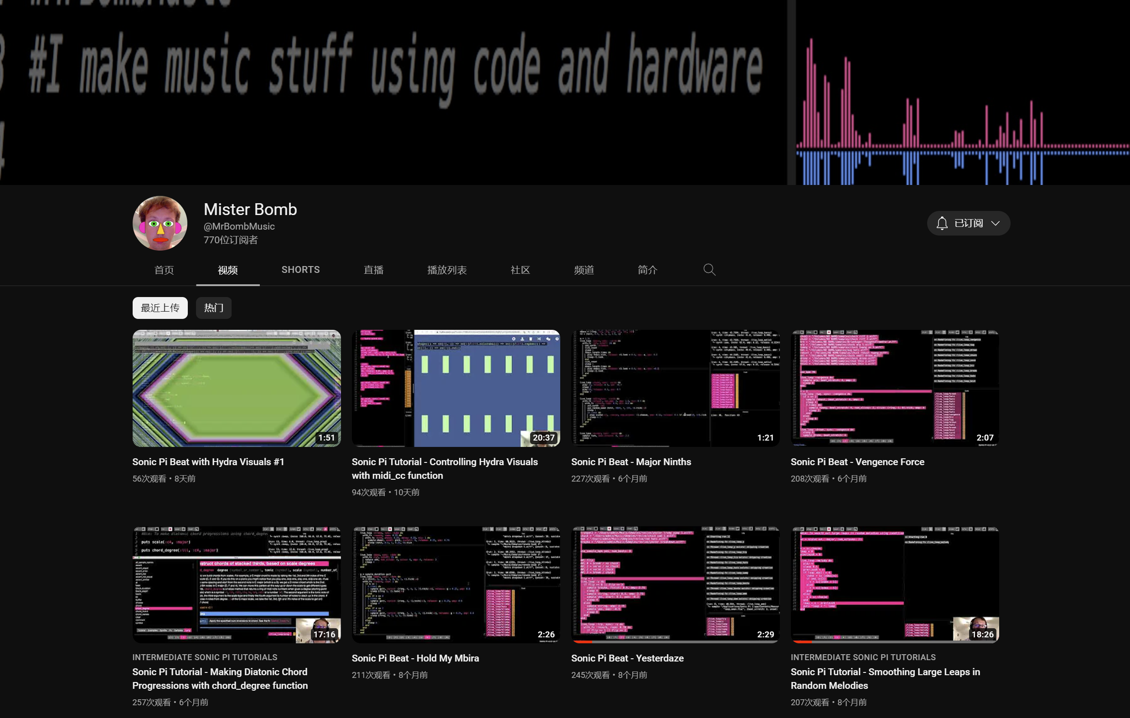Image resolution: width=1130 pixels, height=718 pixels.
Task: Open the 播放列表 tab
Action: [447, 270]
